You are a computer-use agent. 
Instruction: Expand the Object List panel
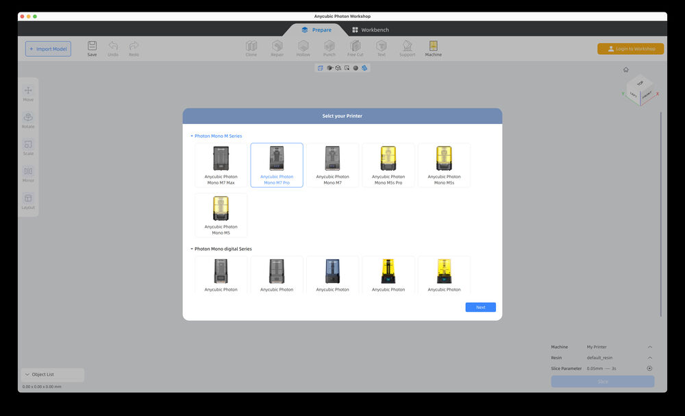click(x=53, y=374)
